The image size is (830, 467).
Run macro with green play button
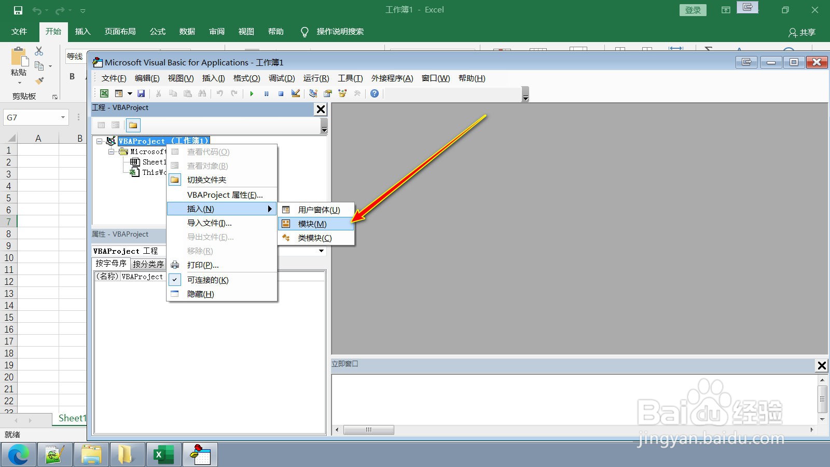tap(252, 93)
